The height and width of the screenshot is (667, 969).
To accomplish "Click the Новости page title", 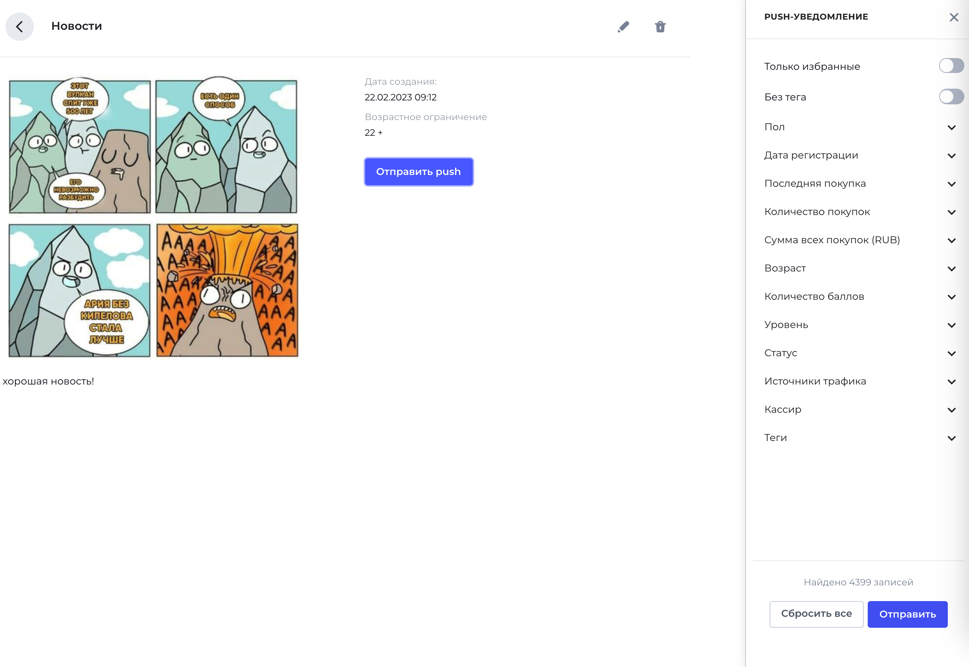I will (x=77, y=26).
